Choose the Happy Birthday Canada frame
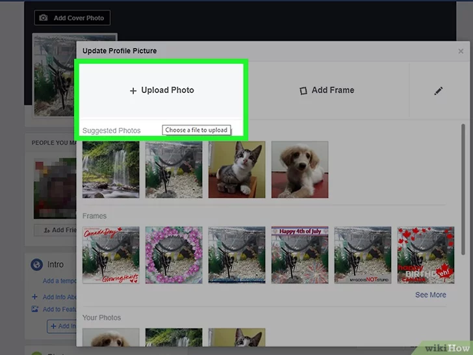Image resolution: width=473 pixels, height=355 pixels. [426, 255]
